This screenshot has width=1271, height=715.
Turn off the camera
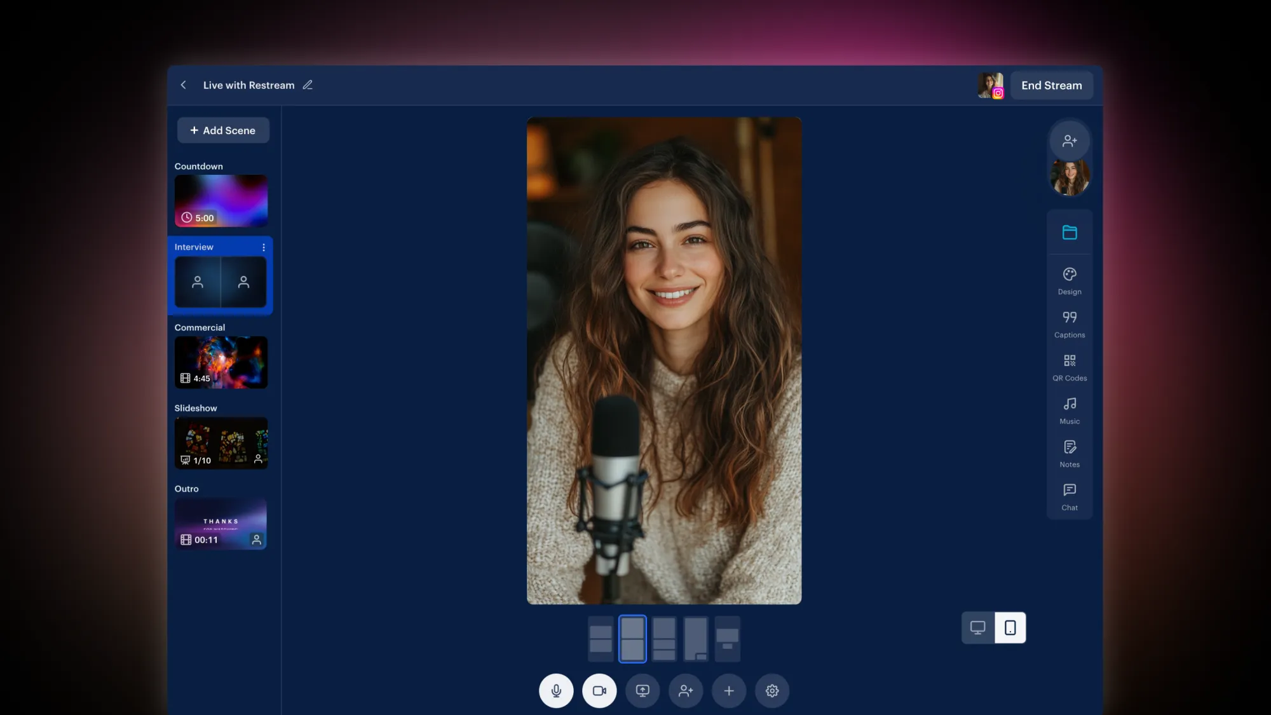599,691
